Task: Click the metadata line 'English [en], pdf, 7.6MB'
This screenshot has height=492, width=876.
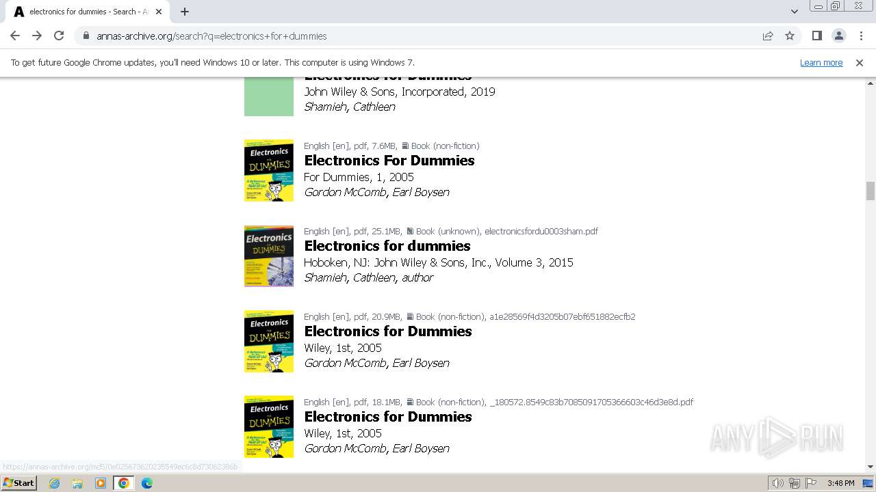Action: tap(391, 146)
